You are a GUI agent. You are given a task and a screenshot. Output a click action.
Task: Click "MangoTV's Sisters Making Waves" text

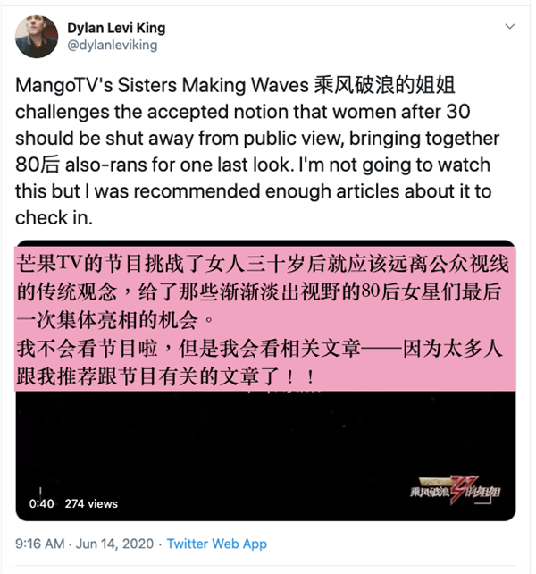click(x=162, y=85)
